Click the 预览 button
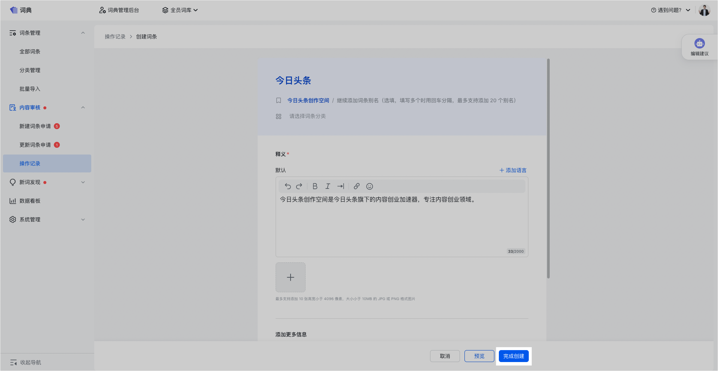718x371 pixels. 479,356
